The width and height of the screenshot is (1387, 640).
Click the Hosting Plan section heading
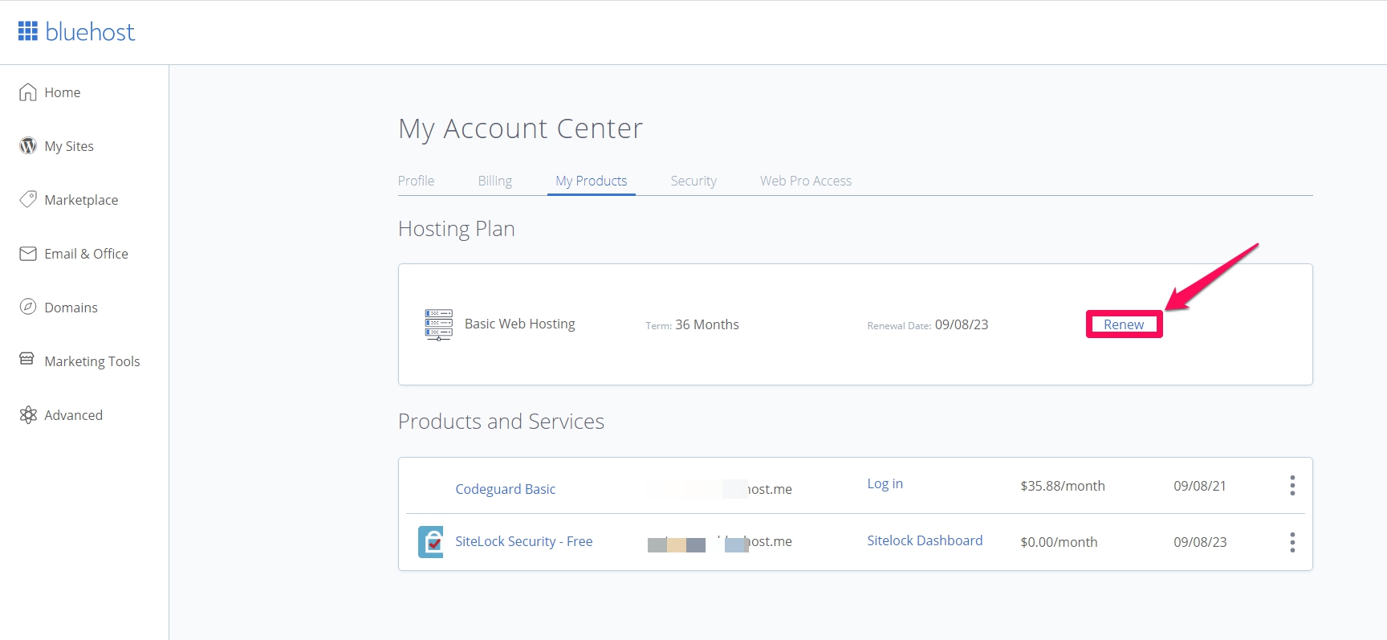(x=456, y=229)
